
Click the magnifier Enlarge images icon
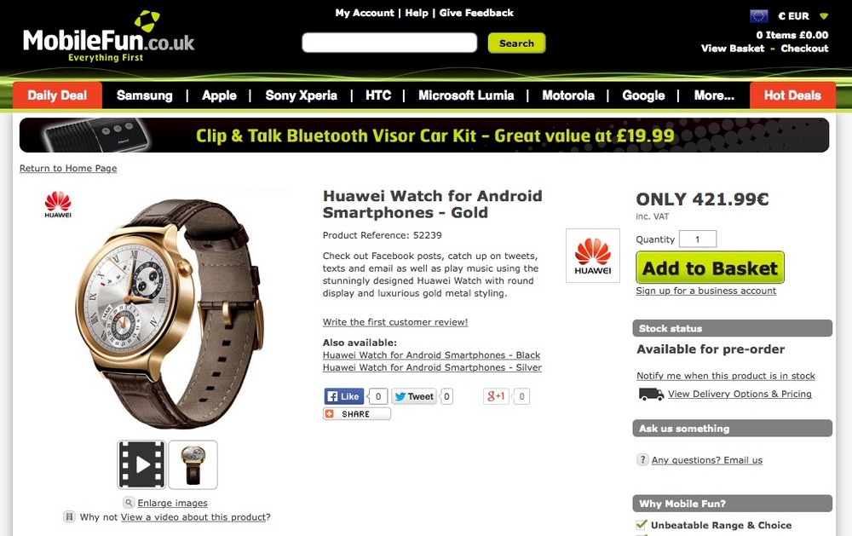129,502
